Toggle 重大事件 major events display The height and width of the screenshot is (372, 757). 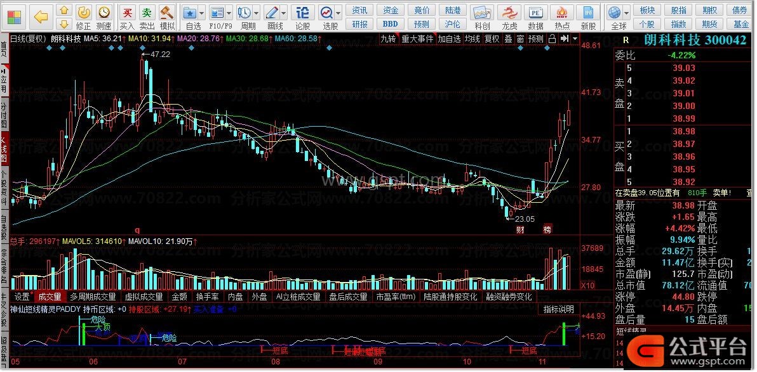click(418, 39)
